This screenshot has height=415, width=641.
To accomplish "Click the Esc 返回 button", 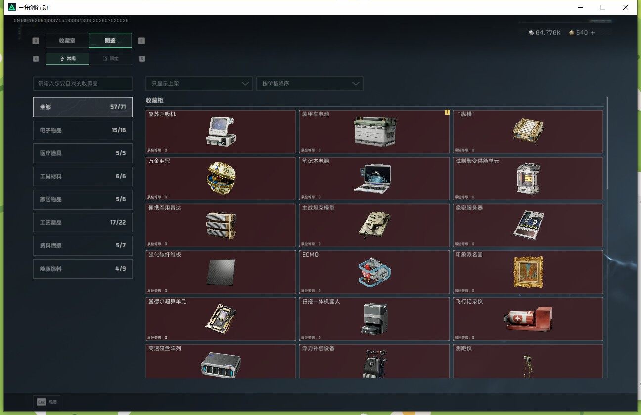I will tap(47, 402).
